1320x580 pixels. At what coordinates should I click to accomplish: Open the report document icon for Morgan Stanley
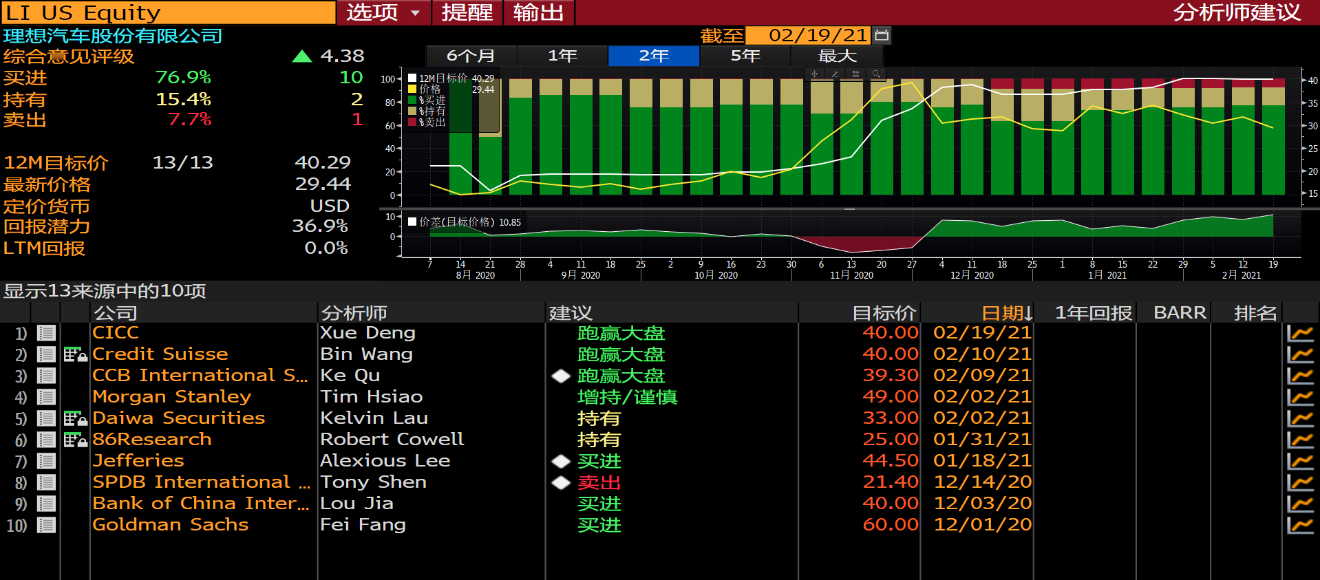(x=46, y=397)
